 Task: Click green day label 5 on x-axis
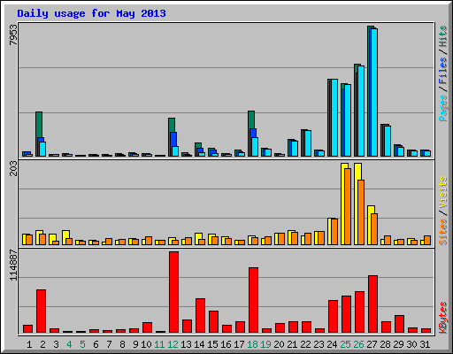(82, 344)
